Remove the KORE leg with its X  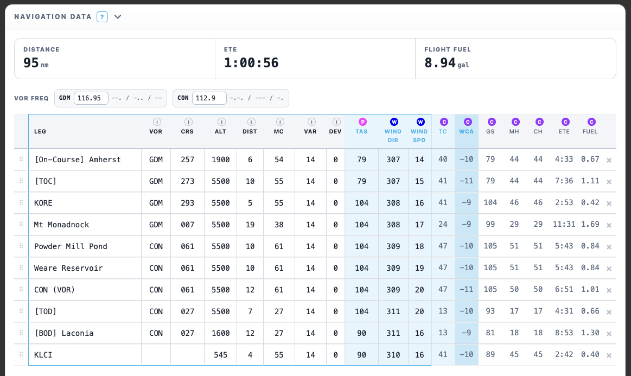coord(609,203)
